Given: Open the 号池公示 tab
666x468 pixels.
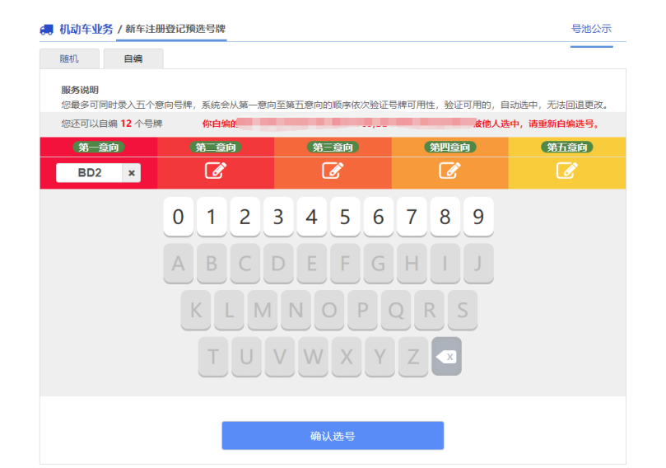Looking at the screenshot, I should [591, 29].
